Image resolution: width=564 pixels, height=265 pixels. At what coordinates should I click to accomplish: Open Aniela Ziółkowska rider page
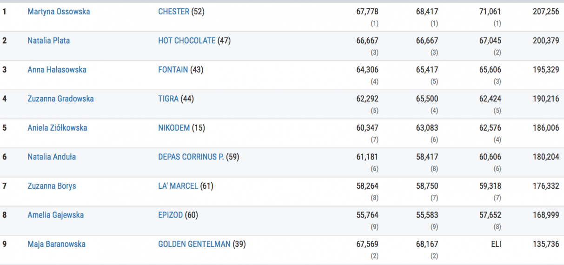click(x=57, y=128)
